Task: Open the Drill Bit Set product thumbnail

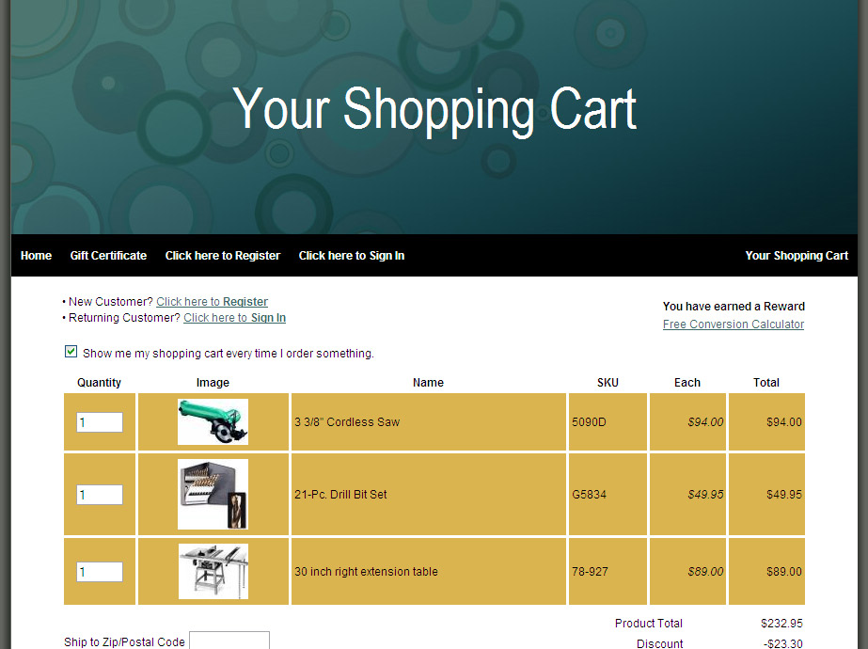Action: click(213, 495)
